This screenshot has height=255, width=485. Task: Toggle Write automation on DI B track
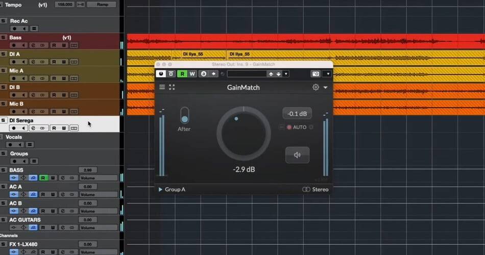coord(64,95)
